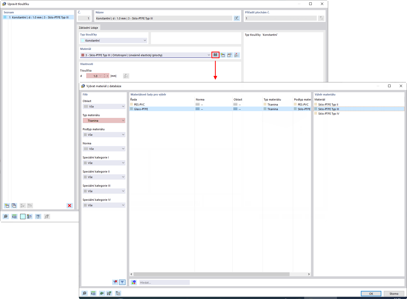Click the Typ materiálu column header in table
Viewport: 407px width, 299px height.
(x=278, y=99)
